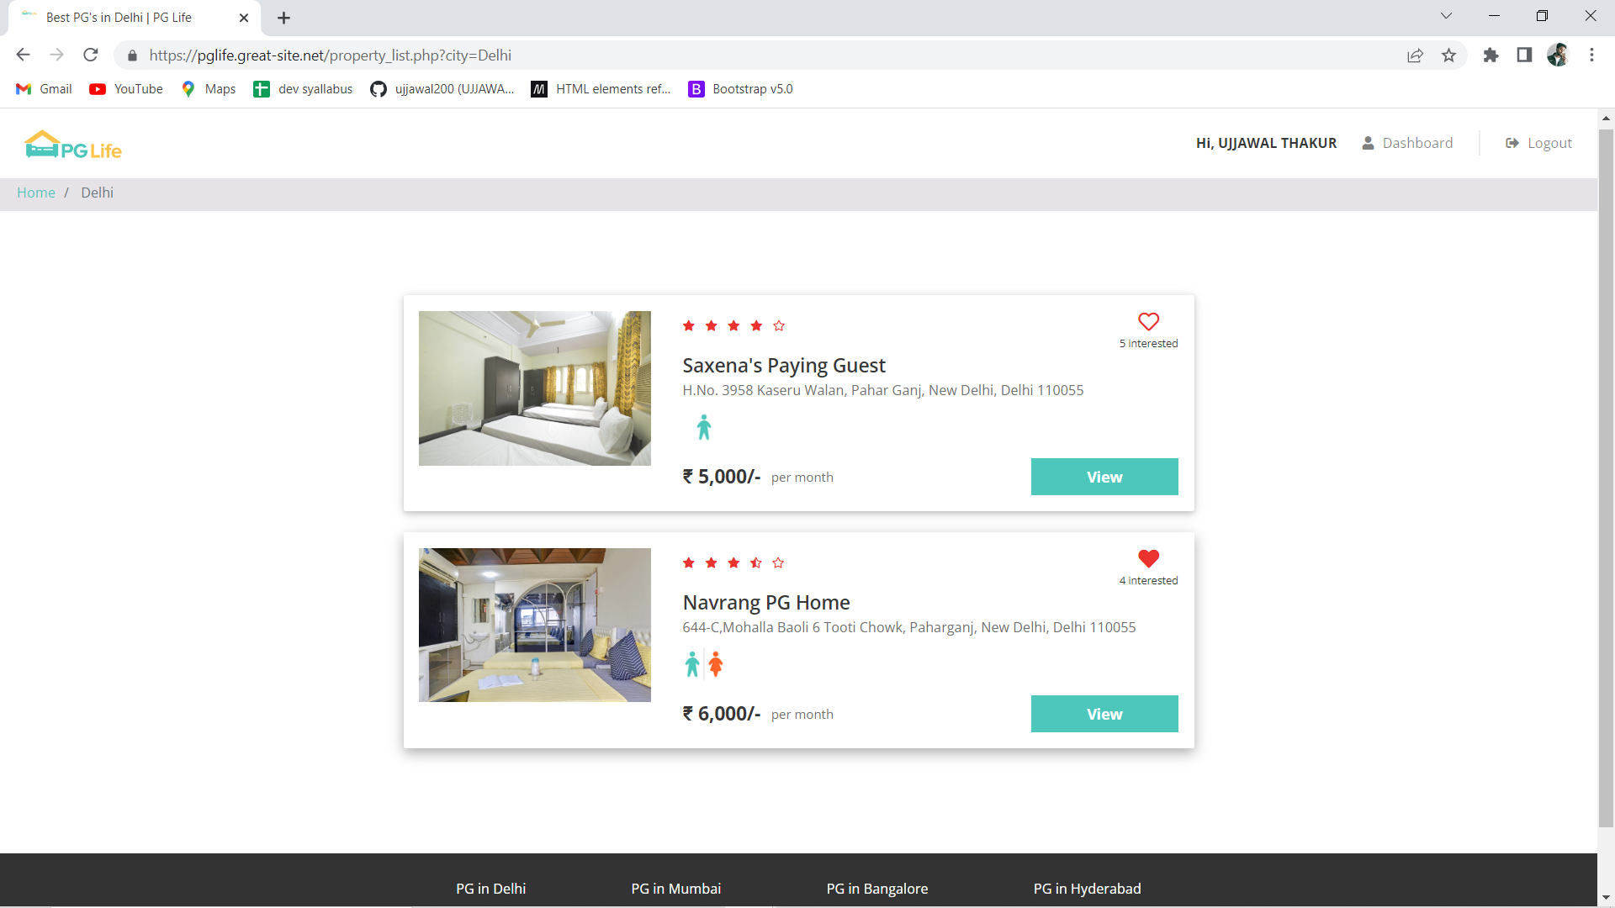The height and width of the screenshot is (908, 1615).
Task: Open the Chrome three-dot menu
Action: (1591, 55)
